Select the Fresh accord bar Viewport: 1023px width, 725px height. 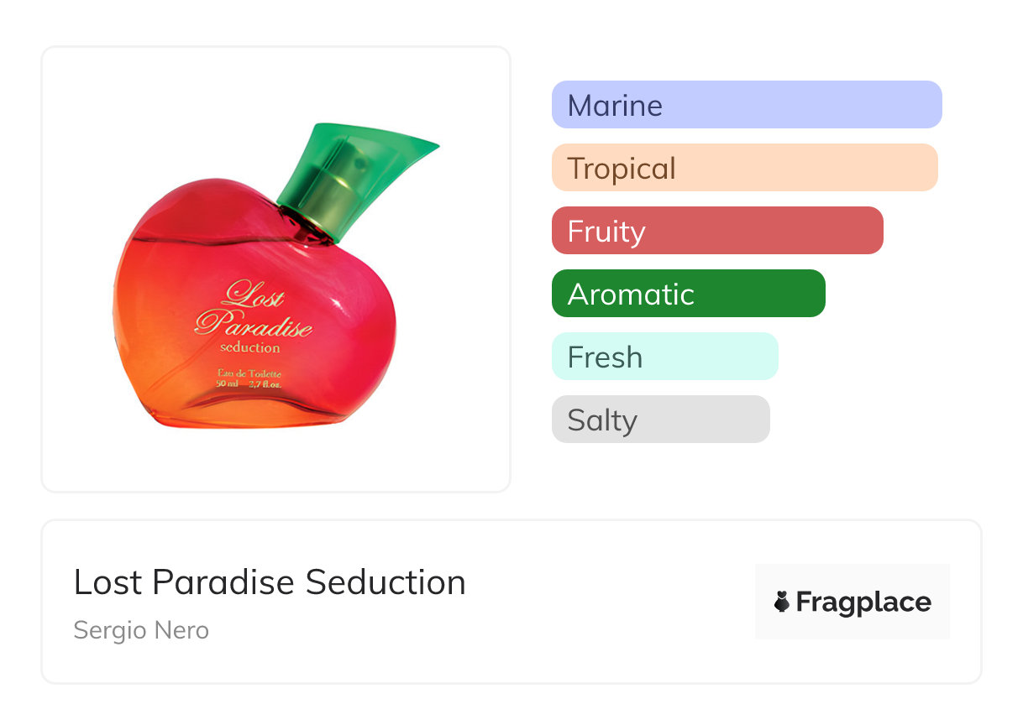pyautogui.click(x=664, y=357)
